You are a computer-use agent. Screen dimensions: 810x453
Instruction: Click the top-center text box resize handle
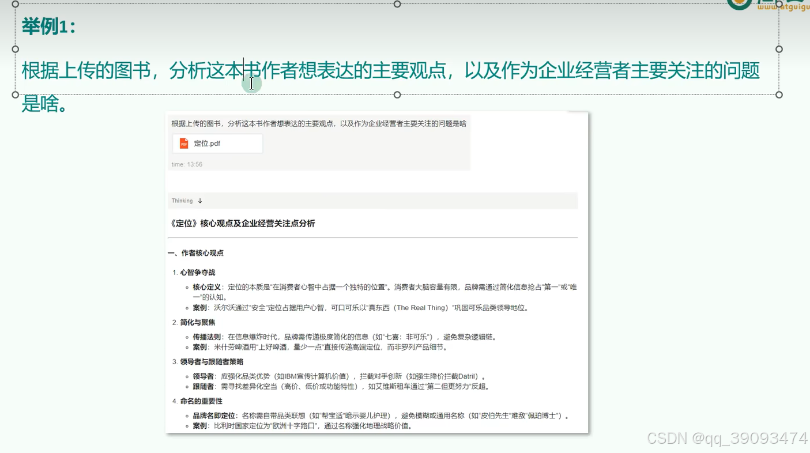tap(397, 4)
